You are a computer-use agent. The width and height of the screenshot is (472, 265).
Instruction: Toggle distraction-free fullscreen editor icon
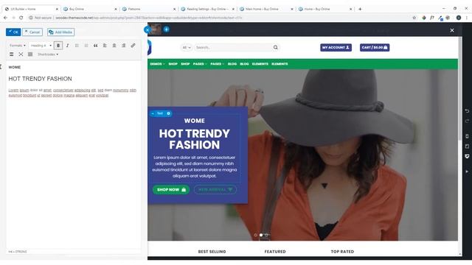(x=21, y=54)
